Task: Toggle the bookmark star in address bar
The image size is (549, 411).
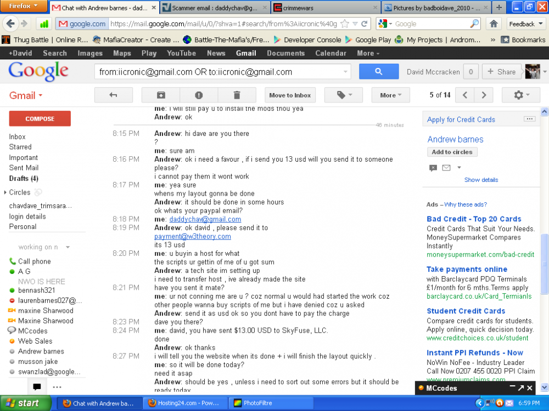Action: [345, 24]
